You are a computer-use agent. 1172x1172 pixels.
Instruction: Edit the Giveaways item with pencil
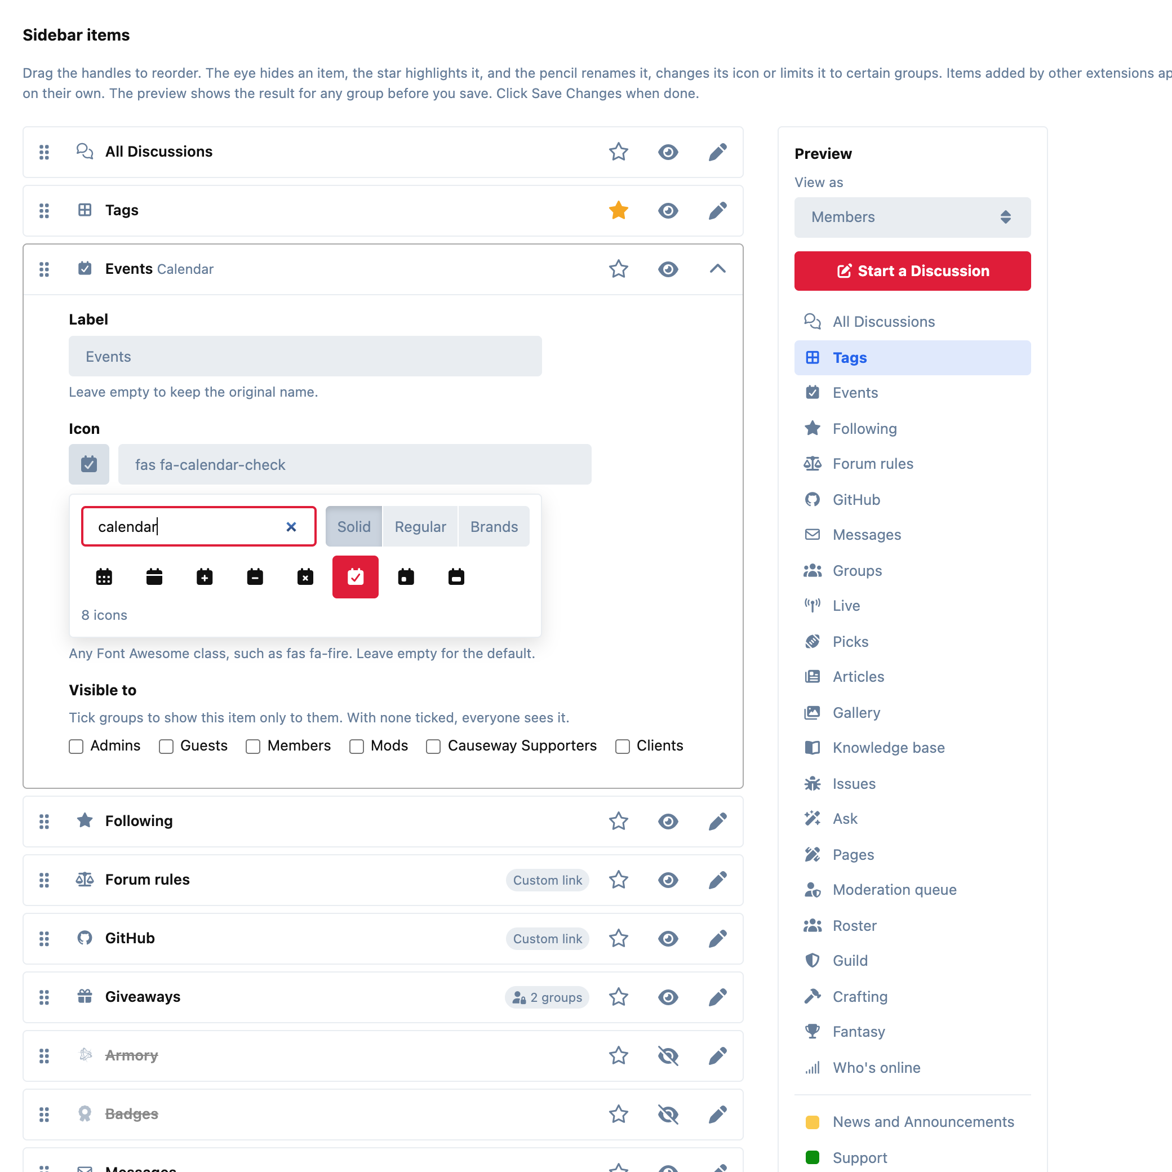pyautogui.click(x=718, y=997)
